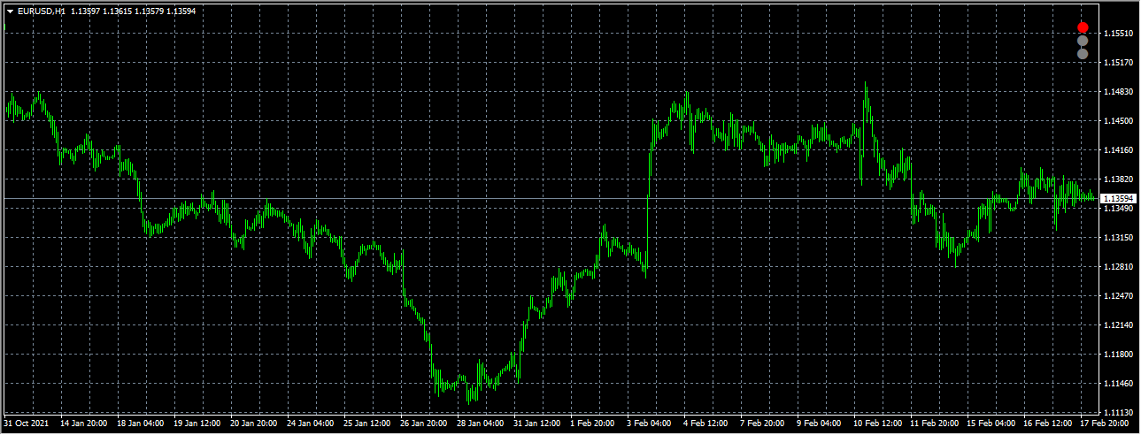Click the 1.12470 price axis label
1141x435 pixels.
(x=1117, y=296)
